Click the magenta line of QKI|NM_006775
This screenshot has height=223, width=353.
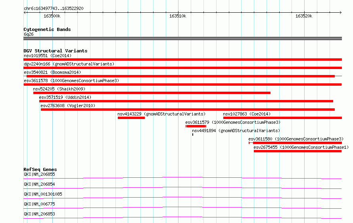point(182,208)
